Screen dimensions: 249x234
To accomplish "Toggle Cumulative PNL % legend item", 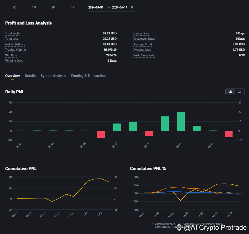I will click(x=164, y=224).
